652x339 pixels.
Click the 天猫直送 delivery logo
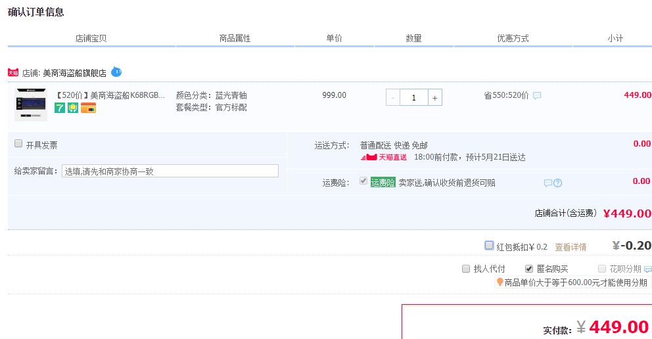point(384,157)
